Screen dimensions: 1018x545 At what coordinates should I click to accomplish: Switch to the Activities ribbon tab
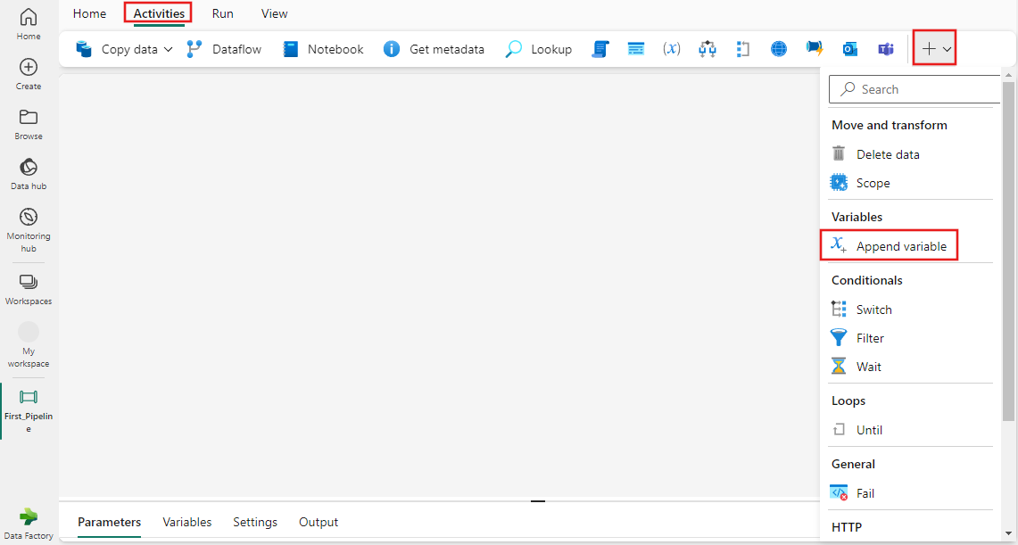coord(159,13)
